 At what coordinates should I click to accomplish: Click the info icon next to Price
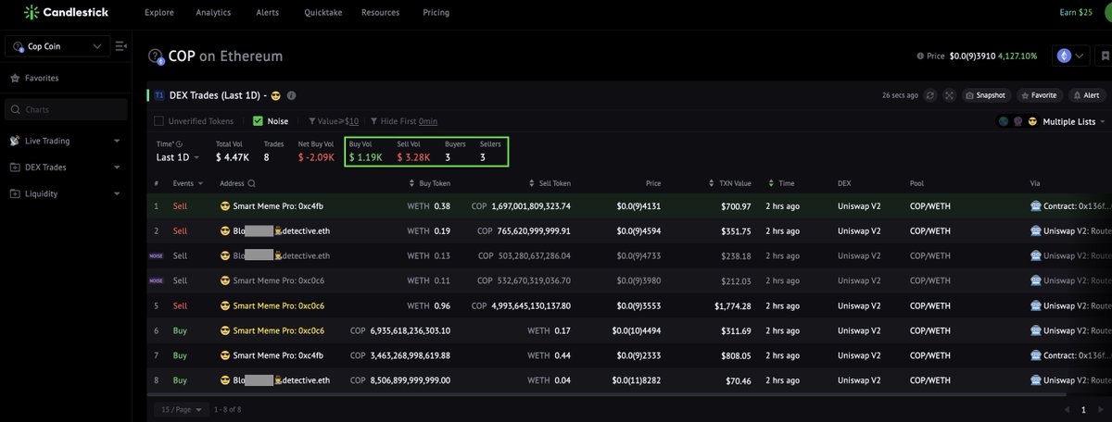[x=919, y=56]
